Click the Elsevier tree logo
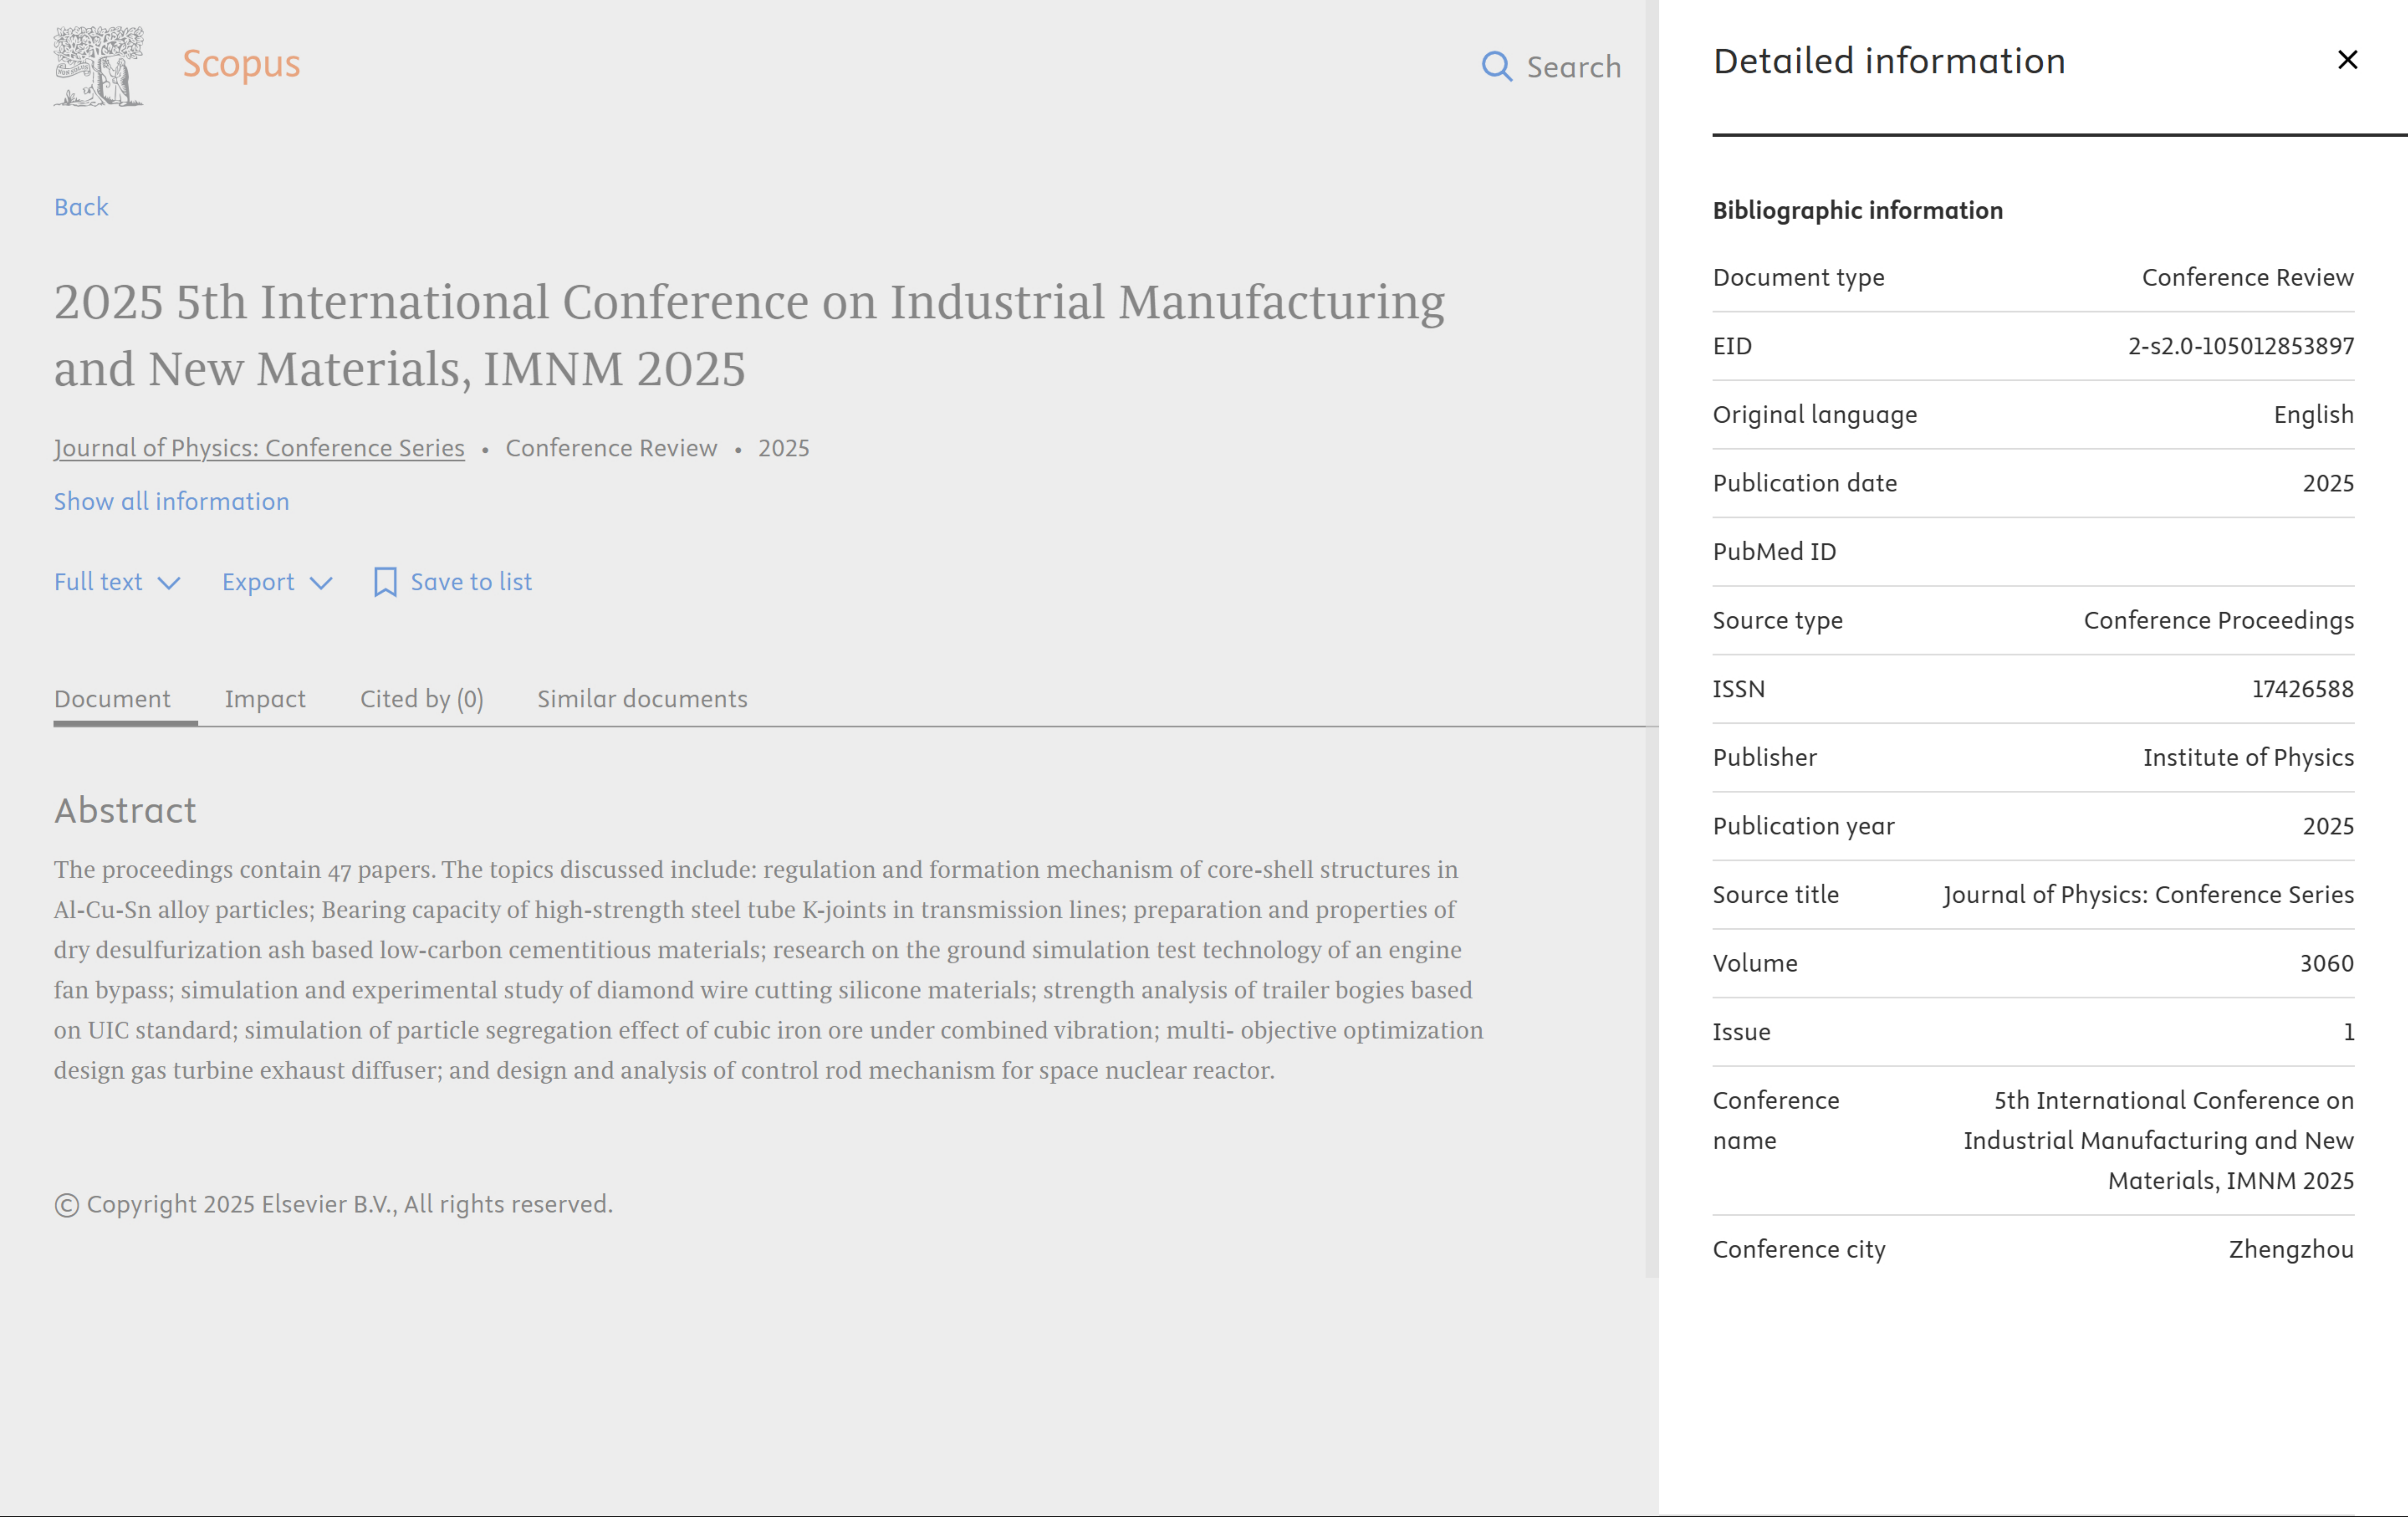Image resolution: width=2408 pixels, height=1517 pixels. coord(98,66)
